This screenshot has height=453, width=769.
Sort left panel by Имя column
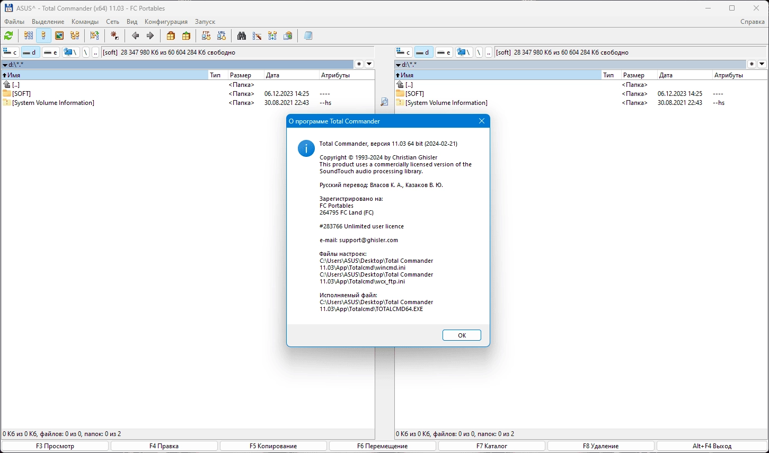(104, 75)
